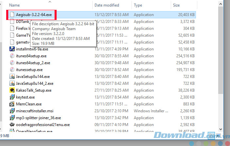Click the keytest.exe file icon

click(12, 97)
